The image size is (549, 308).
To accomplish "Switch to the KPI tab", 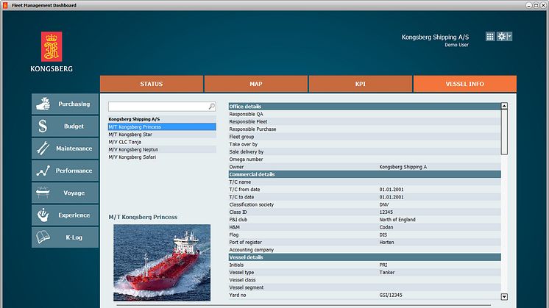I will 361,84.
